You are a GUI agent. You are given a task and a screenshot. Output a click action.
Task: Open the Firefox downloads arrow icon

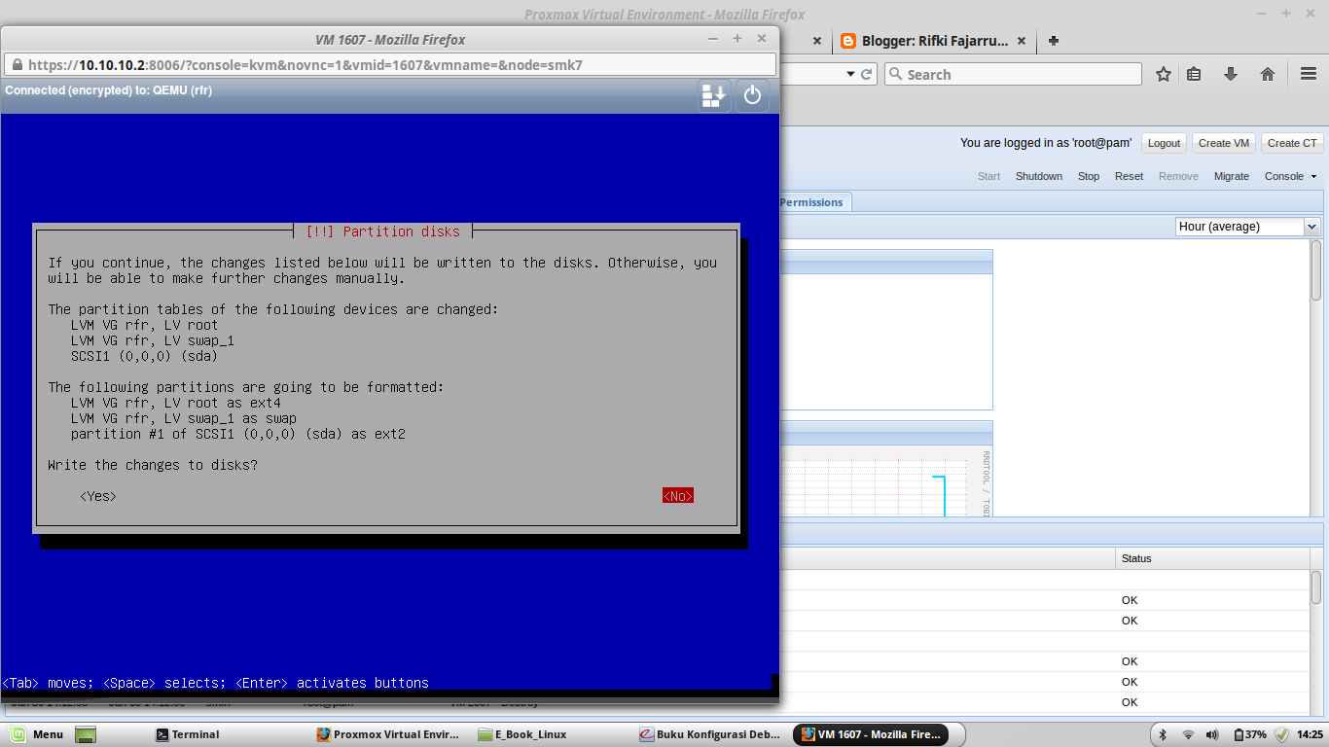[x=1231, y=74]
